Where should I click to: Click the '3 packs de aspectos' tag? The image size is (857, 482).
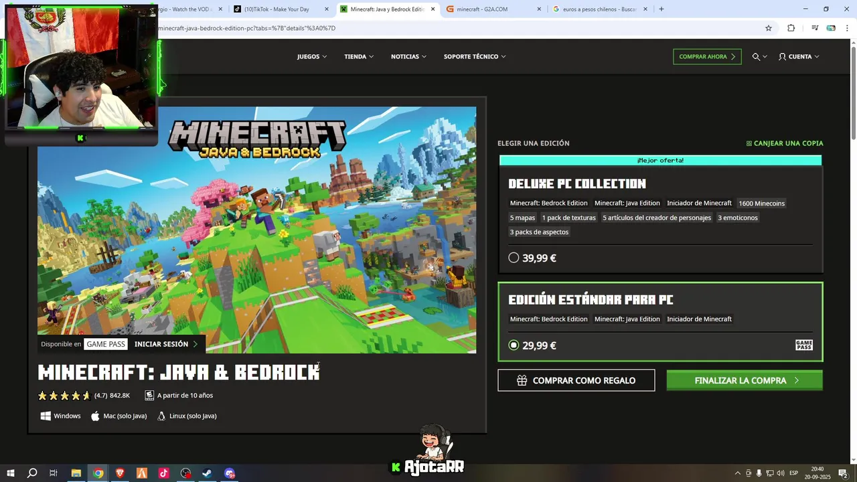(x=539, y=232)
